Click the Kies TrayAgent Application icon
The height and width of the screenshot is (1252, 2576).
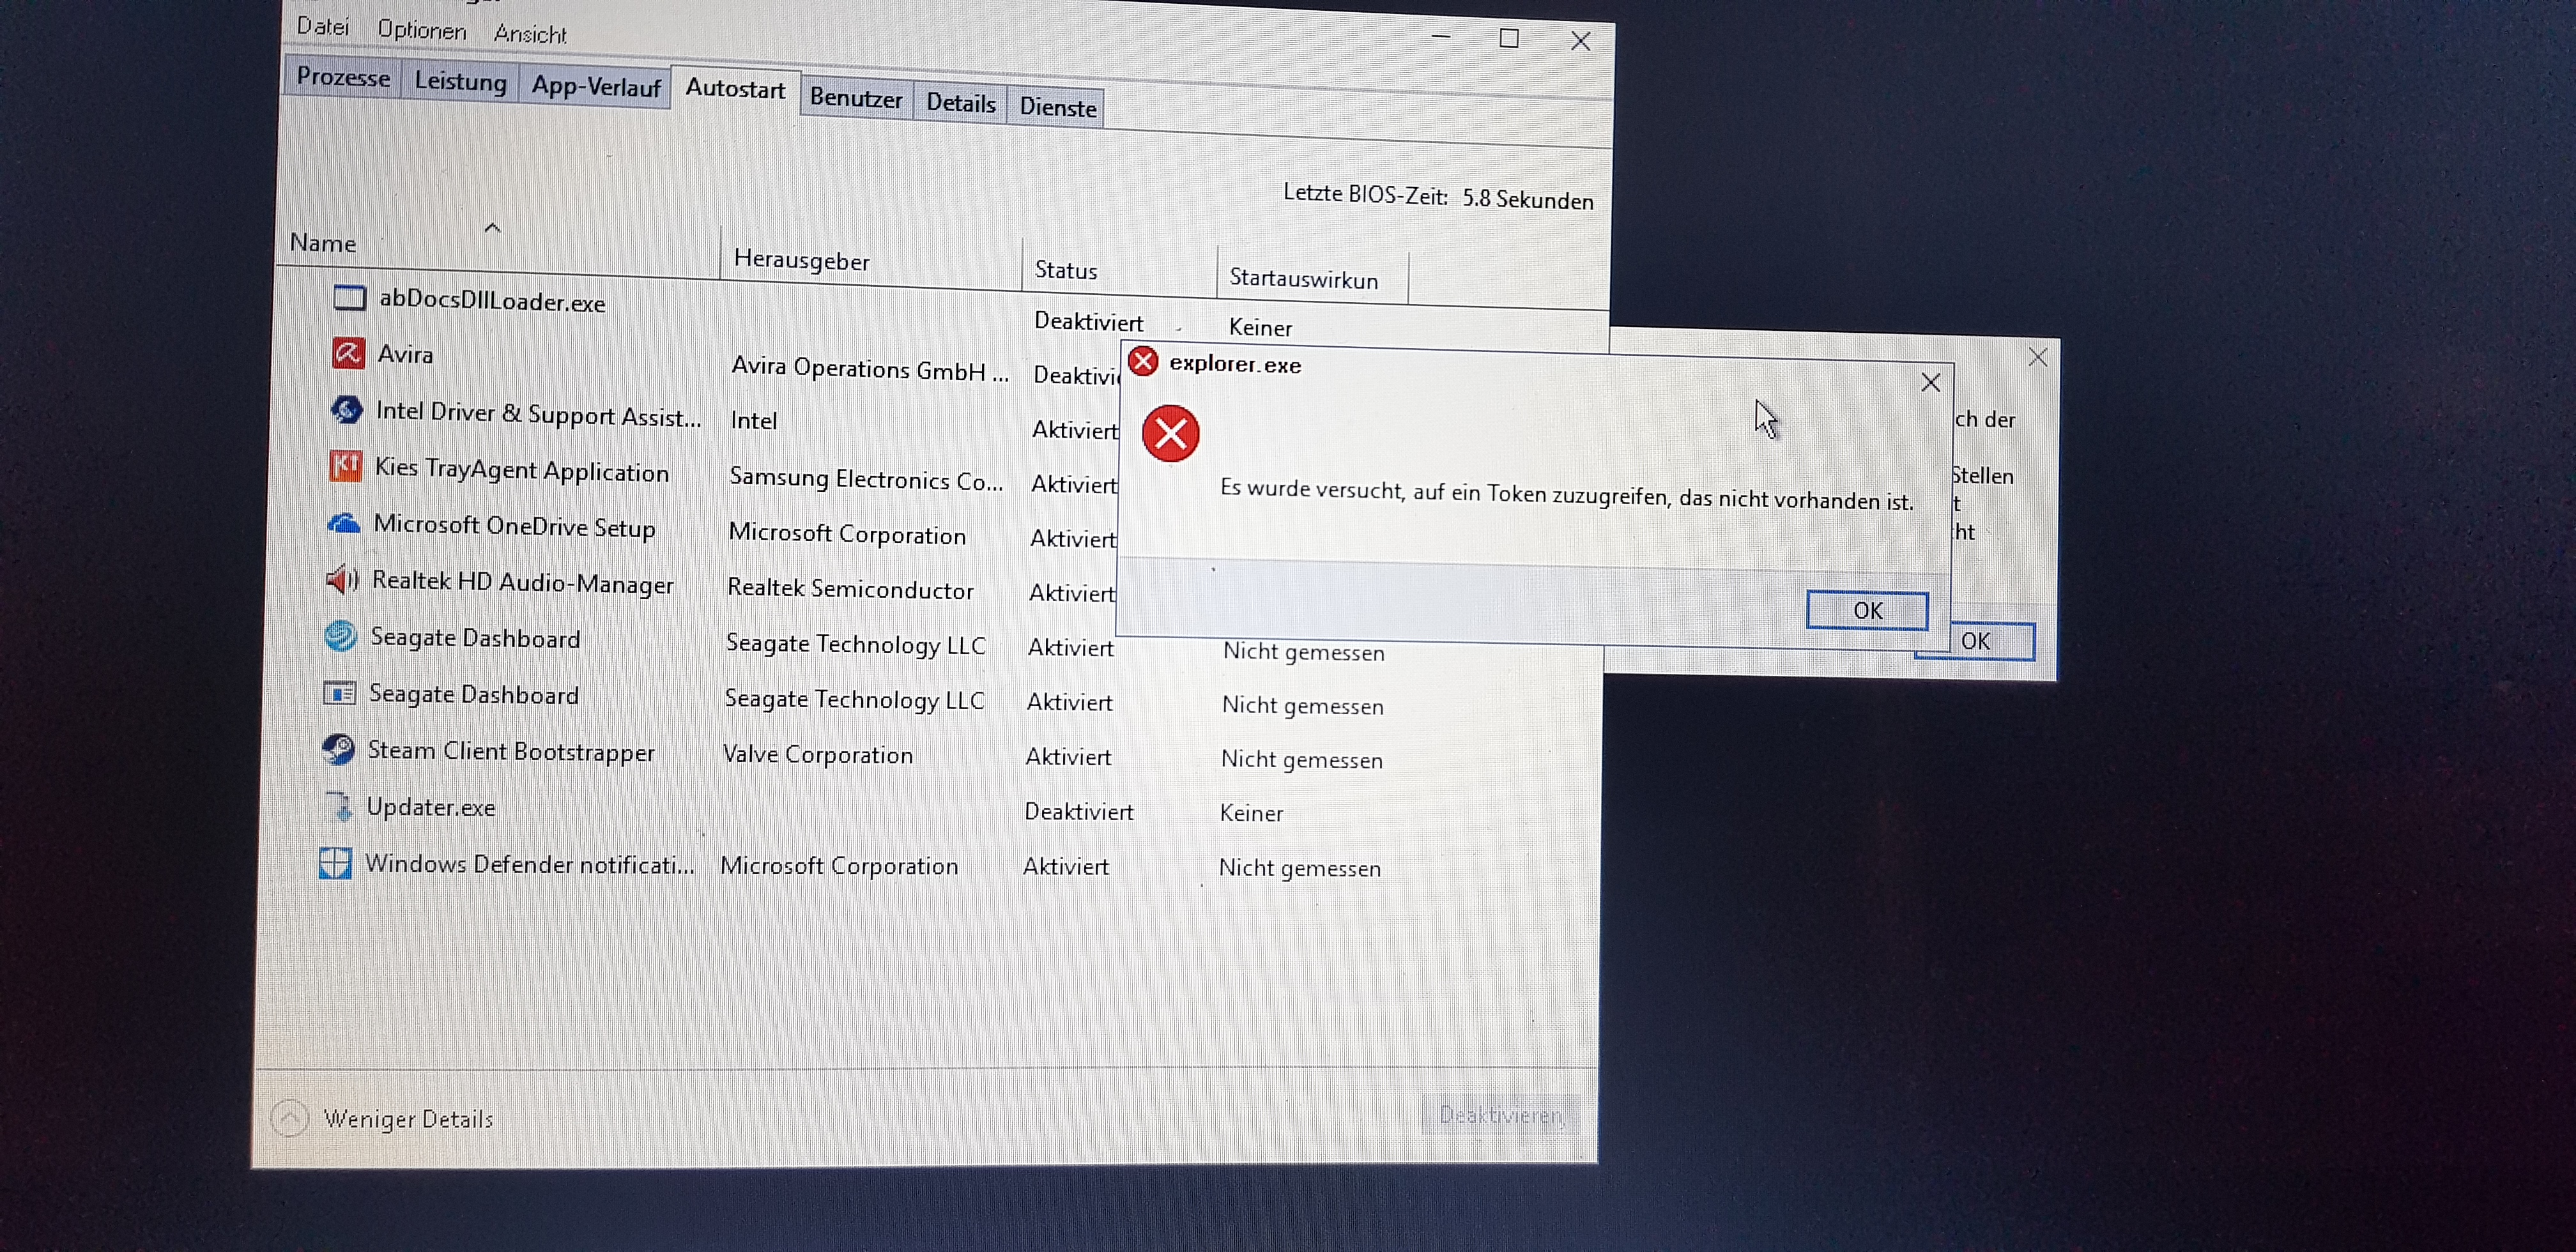point(345,466)
